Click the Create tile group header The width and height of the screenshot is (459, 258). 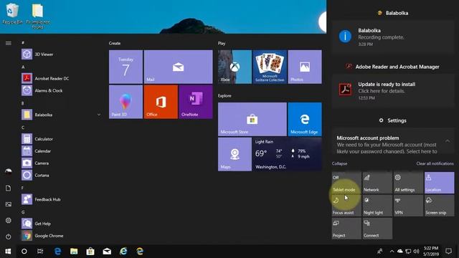(115, 43)
